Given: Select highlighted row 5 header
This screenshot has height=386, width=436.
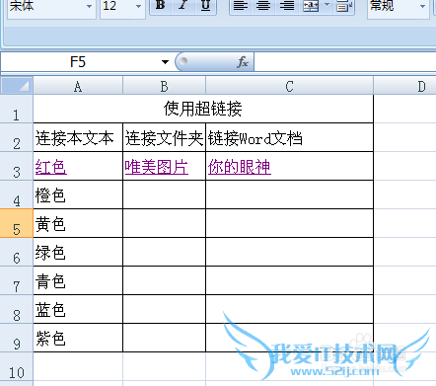Looking at the screenshot, I should pos(17,223).
